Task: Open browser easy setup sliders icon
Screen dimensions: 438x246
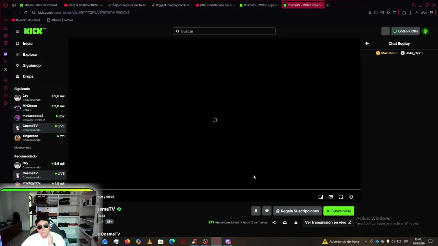Action: (x=431, y=13)
